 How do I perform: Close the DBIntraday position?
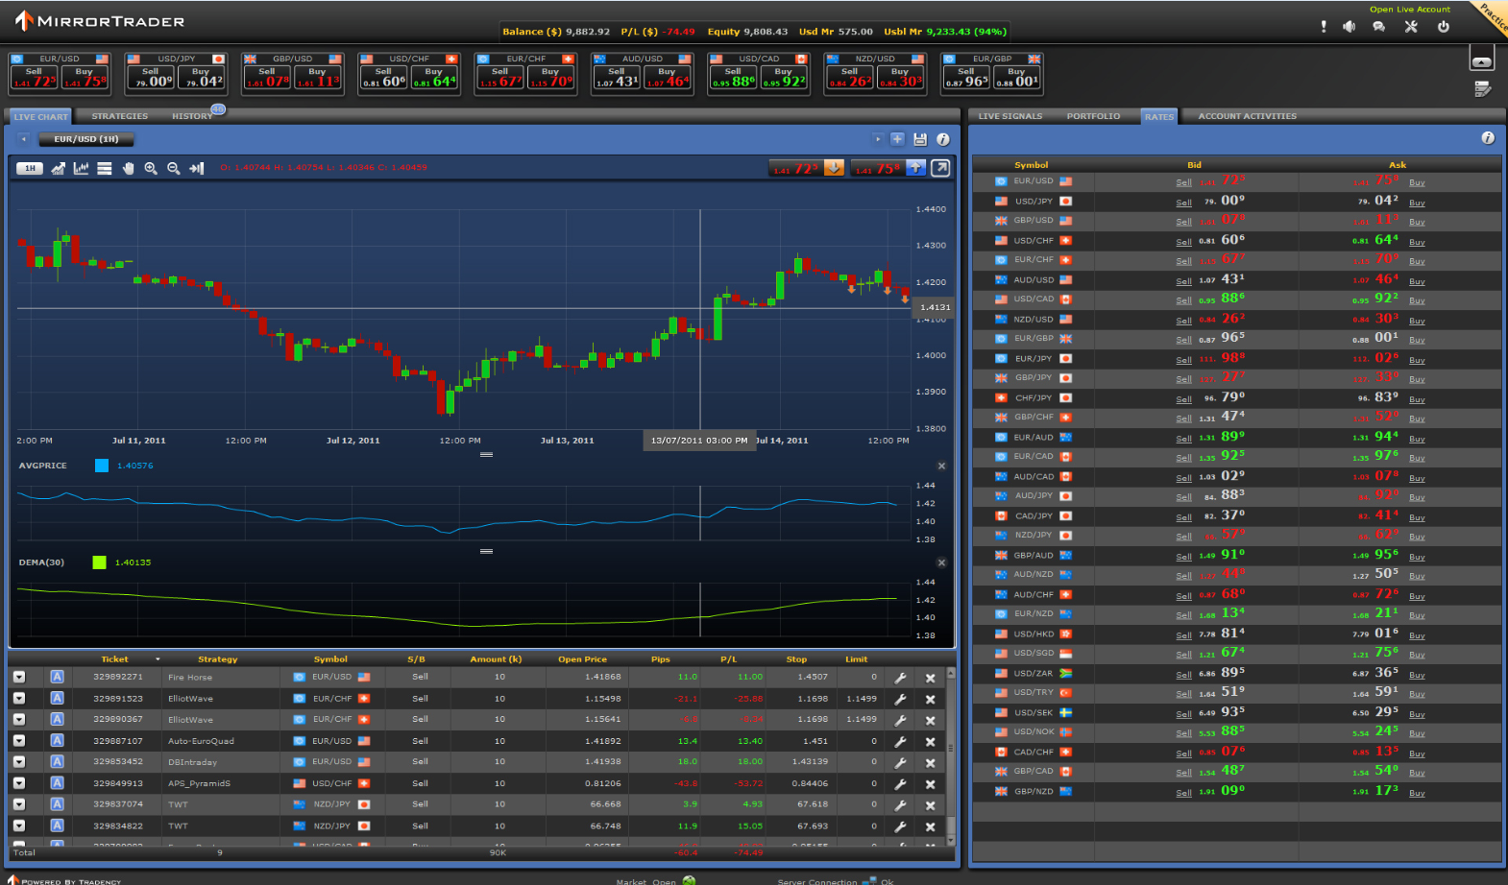[x=930, y=762]
